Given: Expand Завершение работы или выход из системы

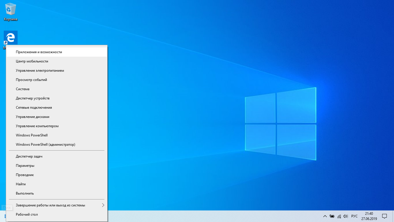Looking at the screenshot, I should [x=57, y=205].
